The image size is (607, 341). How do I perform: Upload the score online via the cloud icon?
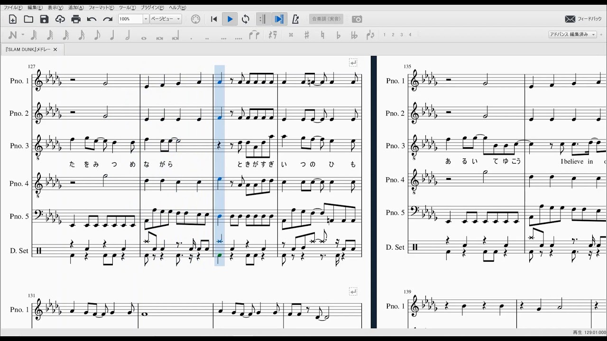[x=60, y=19]
